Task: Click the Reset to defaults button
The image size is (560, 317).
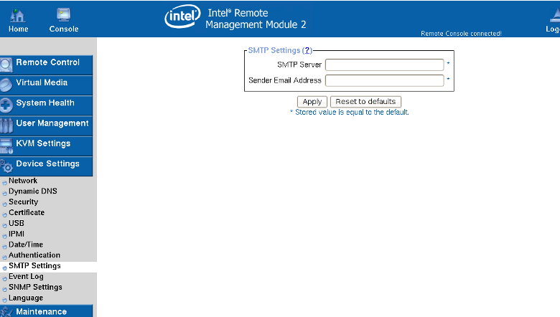Action: coord(365,102)
